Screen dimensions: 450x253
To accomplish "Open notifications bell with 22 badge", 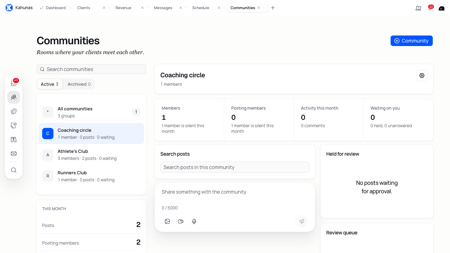I will tap(430, 8).
